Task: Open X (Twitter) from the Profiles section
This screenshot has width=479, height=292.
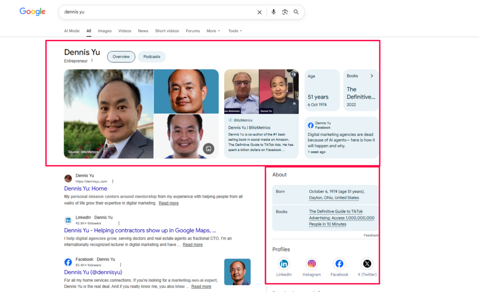Action: coord(367,264)
